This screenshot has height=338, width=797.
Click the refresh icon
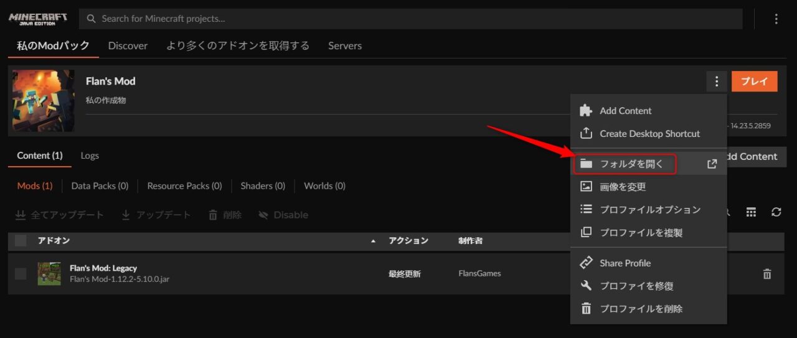[x=776, y=212]
